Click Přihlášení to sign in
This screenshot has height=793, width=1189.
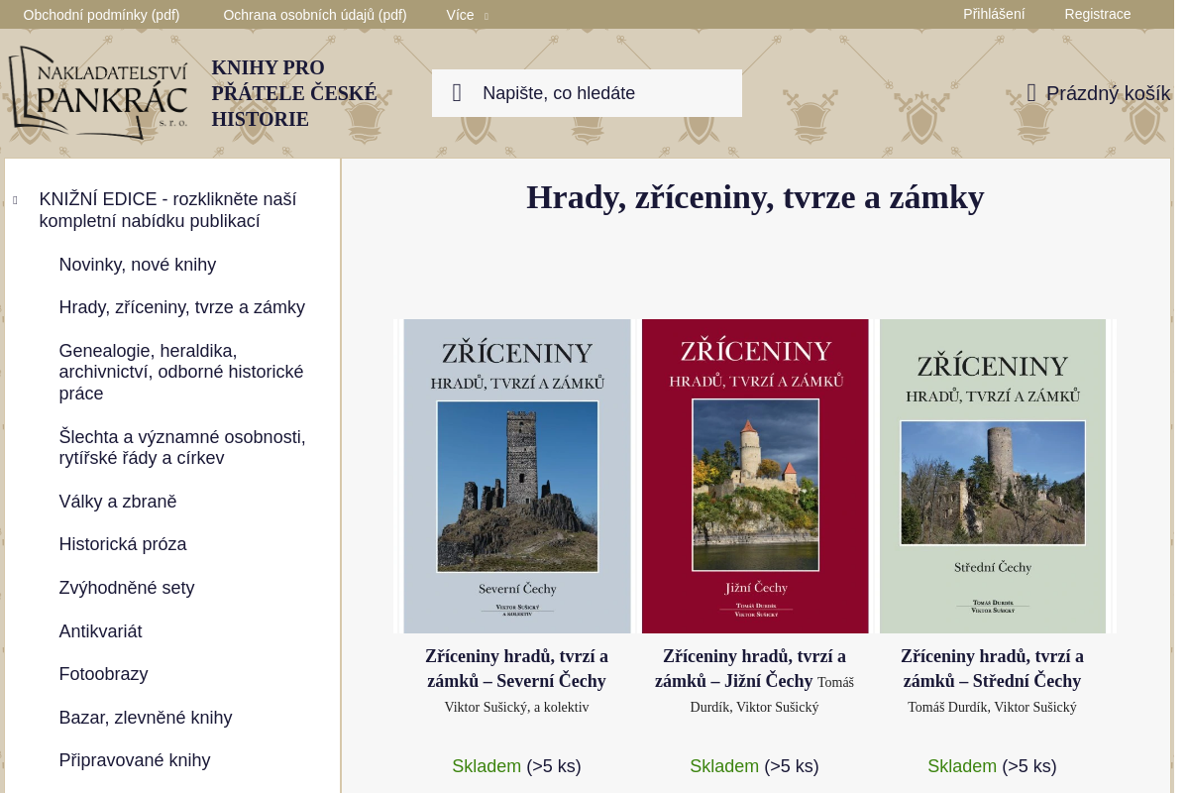[994, 14]
